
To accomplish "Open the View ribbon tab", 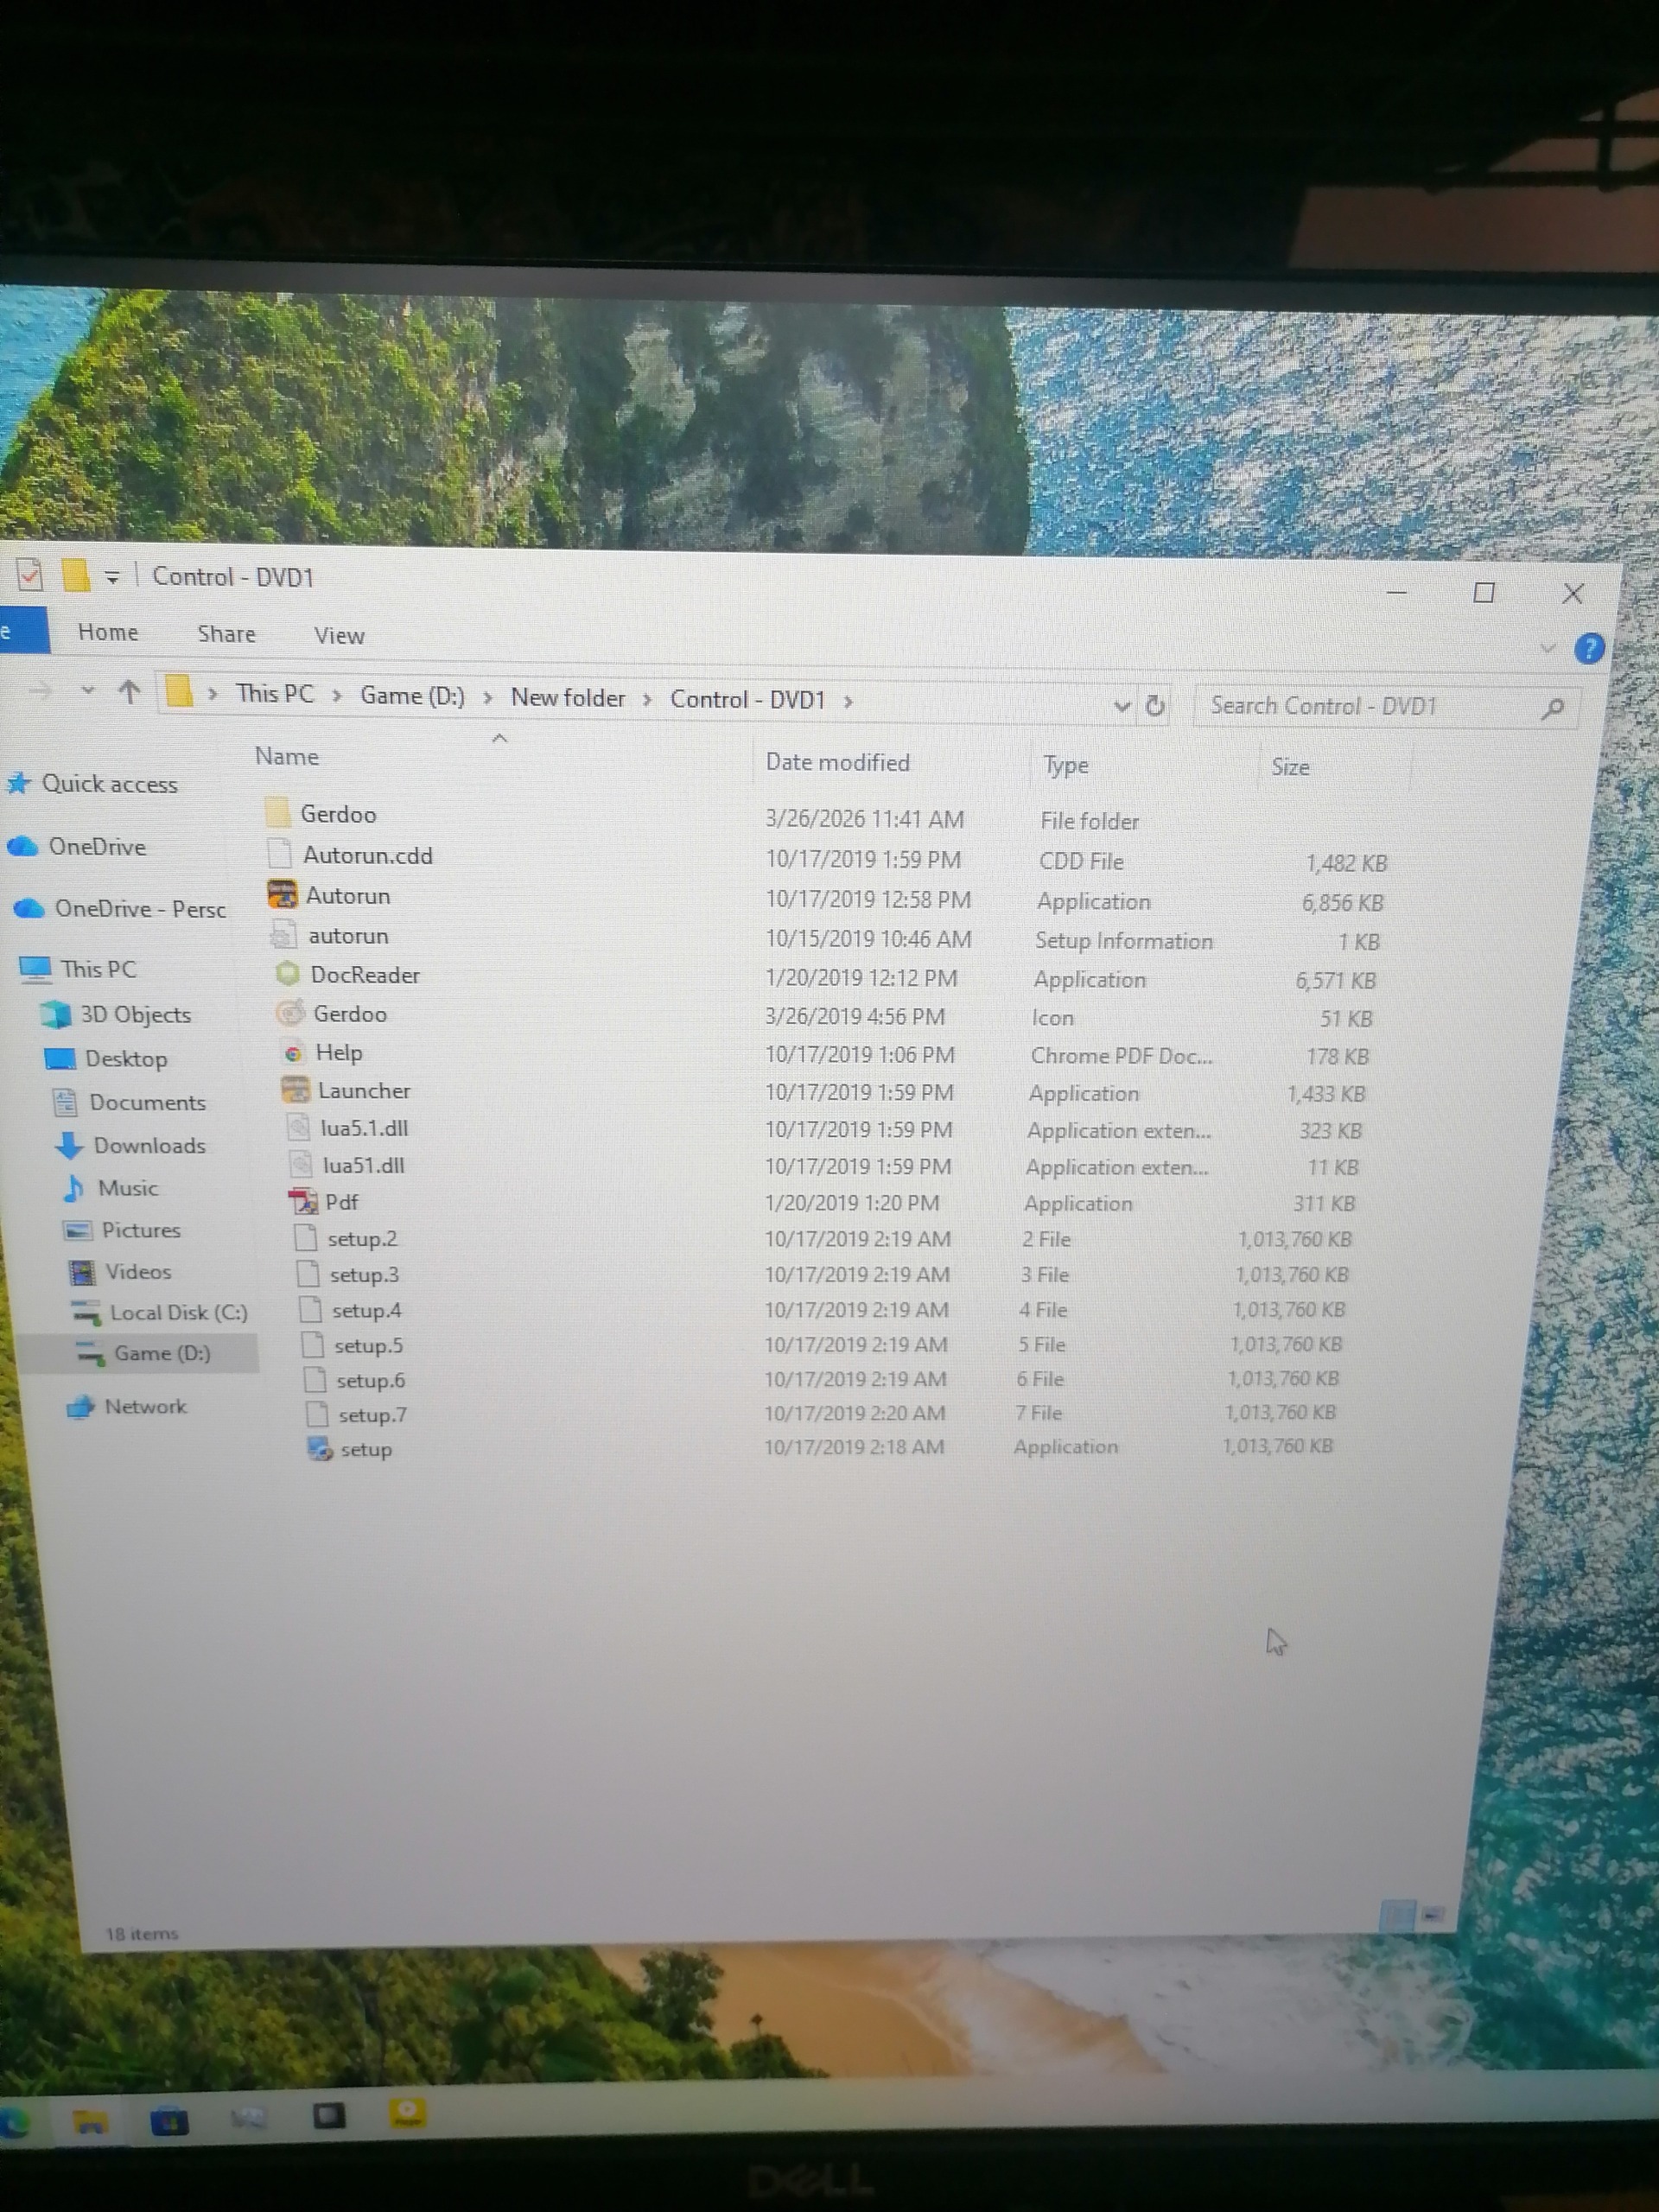I will (339, 636).
